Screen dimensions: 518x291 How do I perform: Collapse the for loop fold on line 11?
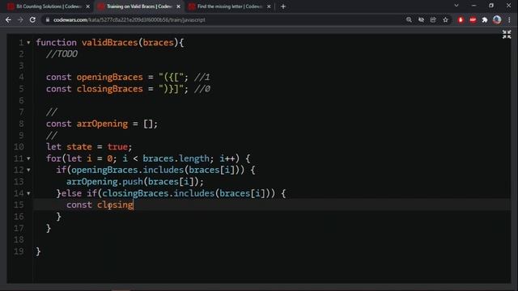click(28, 158)
